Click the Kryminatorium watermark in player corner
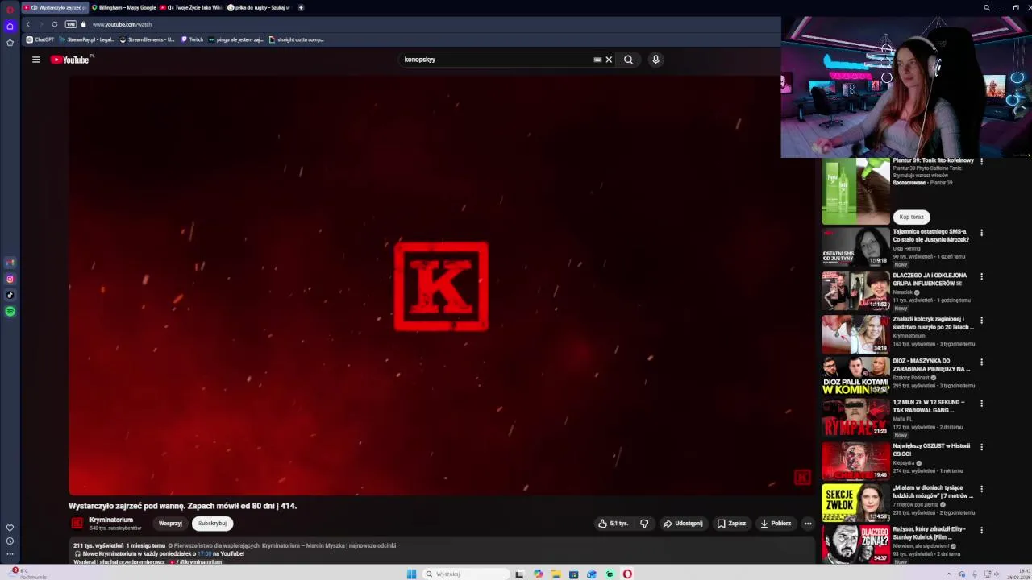1032x580 pixels. point(802,478)
